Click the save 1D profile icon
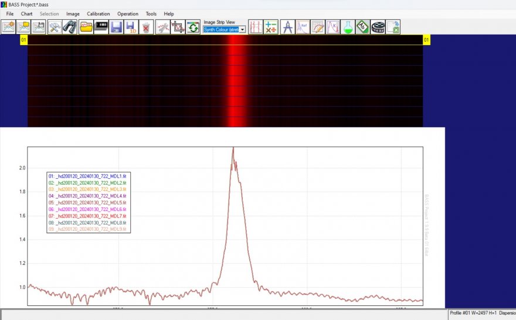Image resolution: width=516 pixels, height=320 pixels. pyautogui.click(x=131, y=27)
